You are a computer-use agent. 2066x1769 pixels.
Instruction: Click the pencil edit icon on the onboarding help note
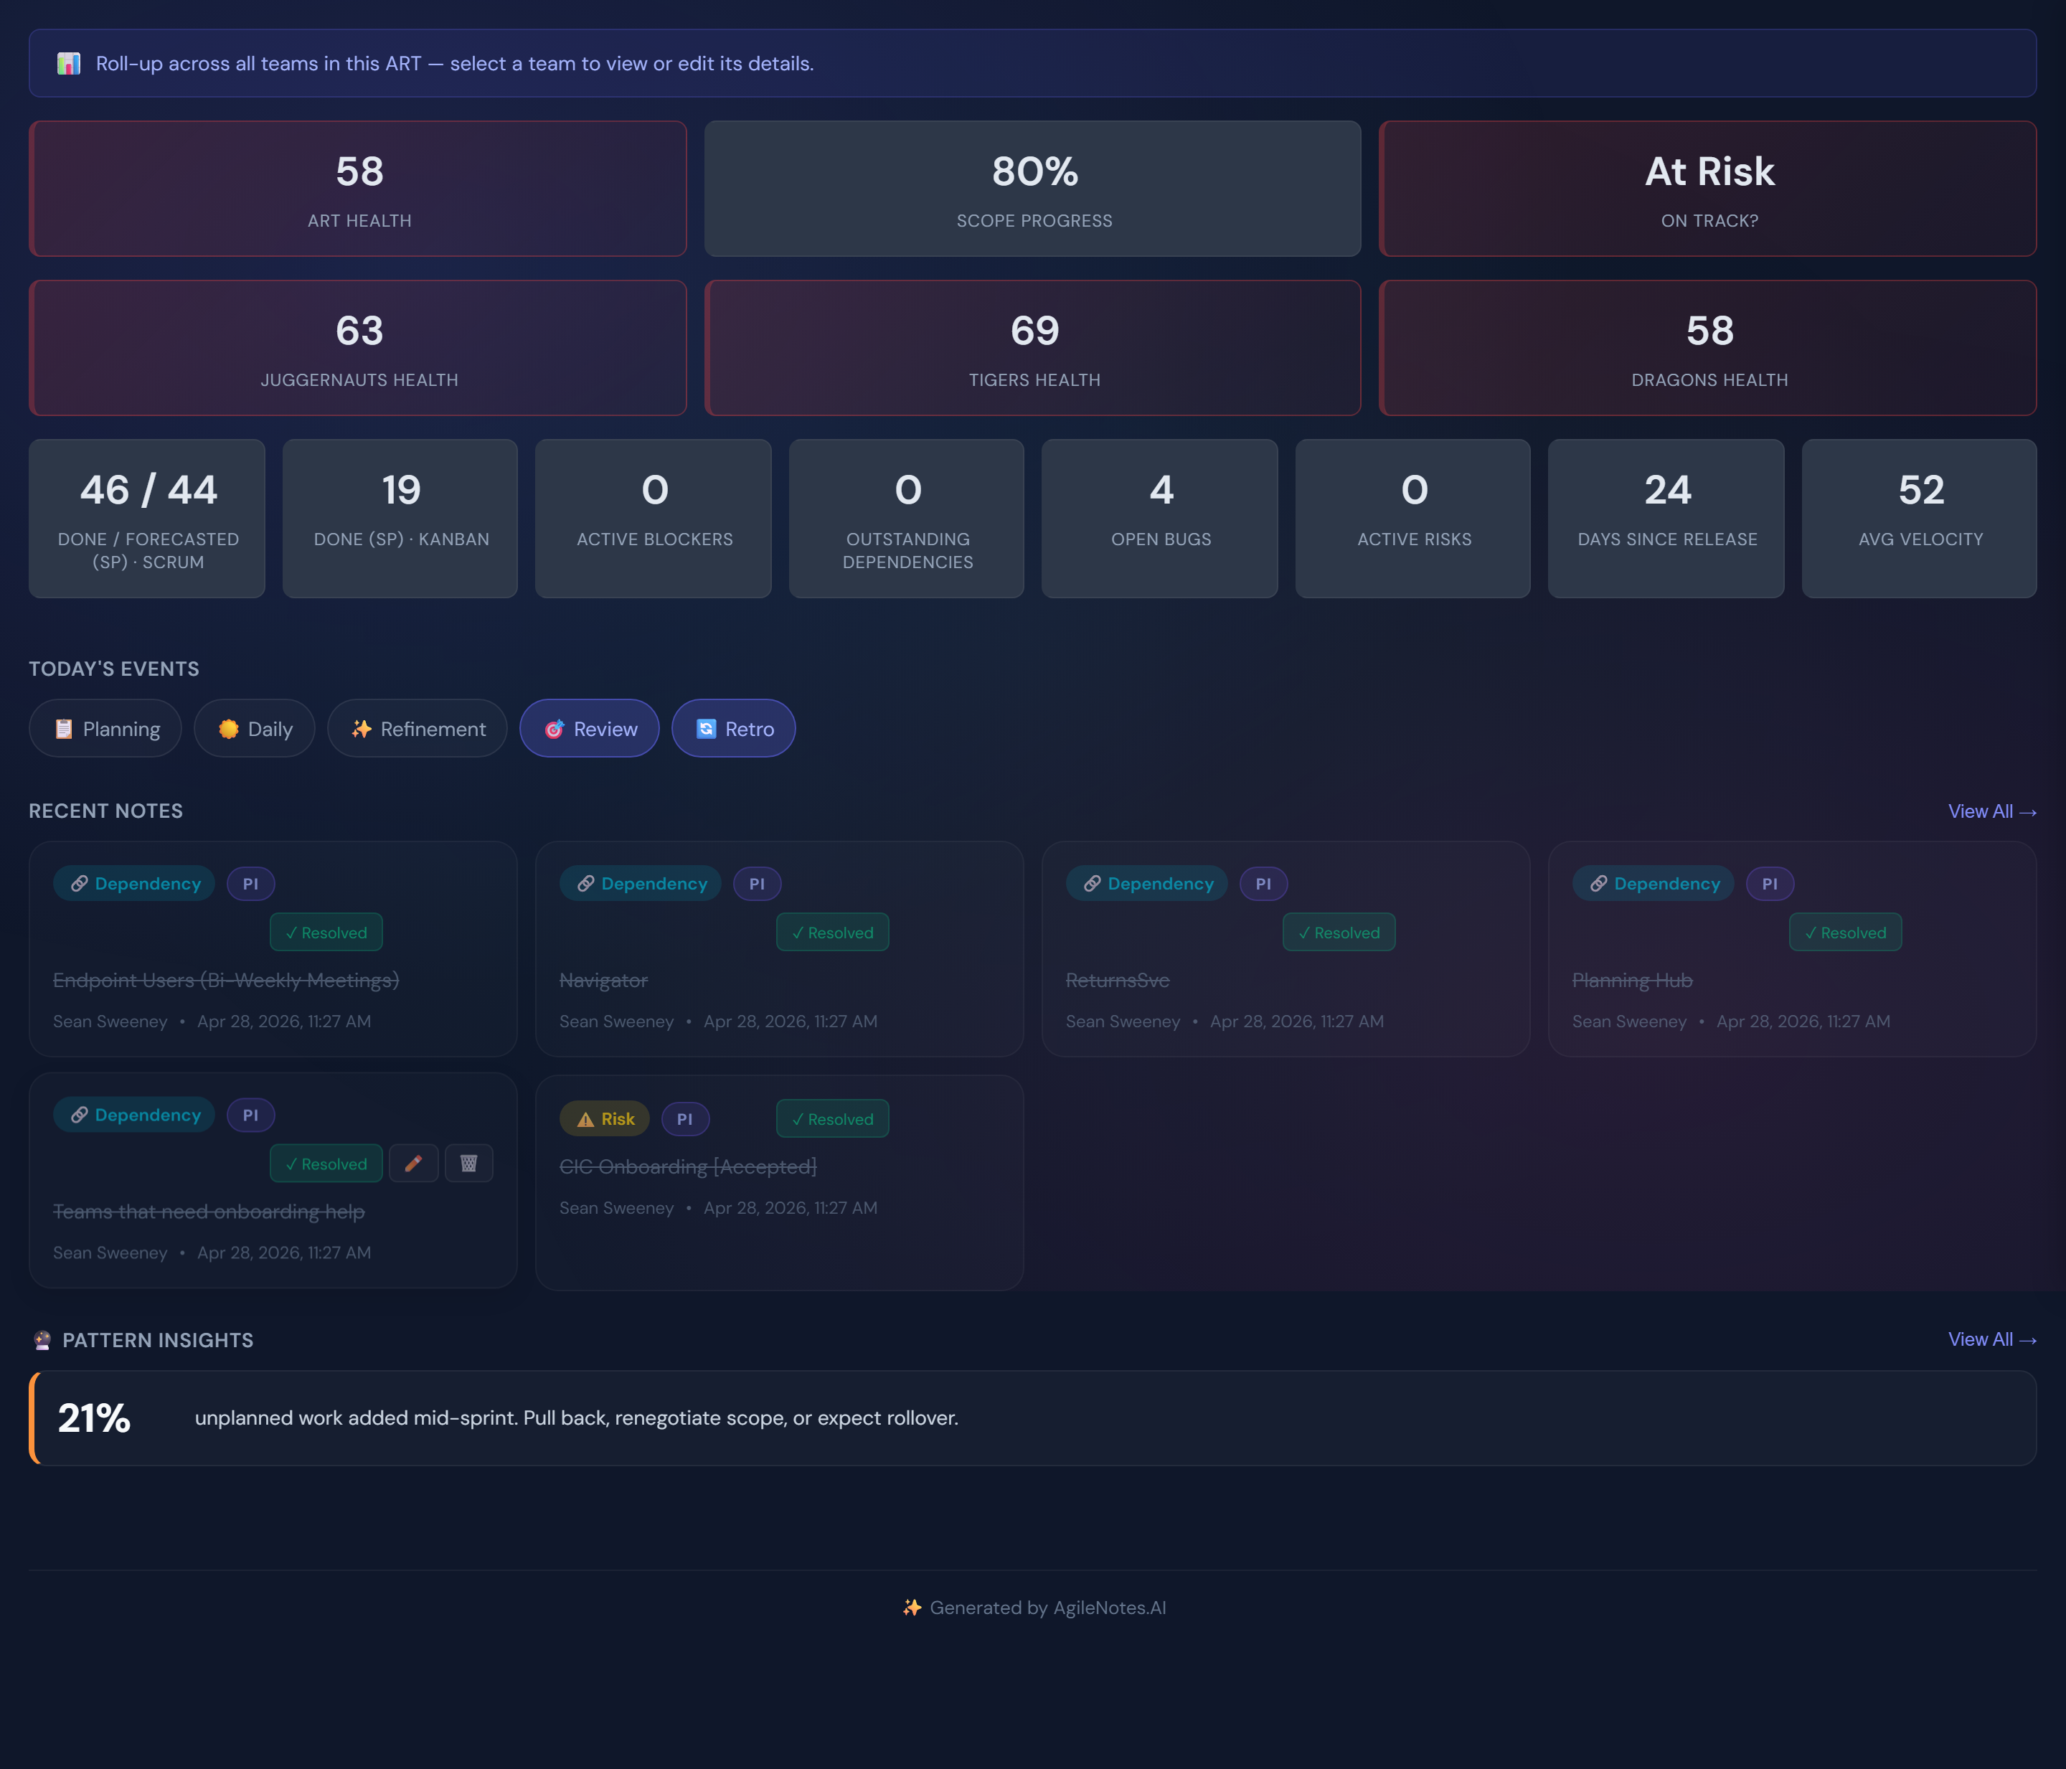click(414, 1163)
